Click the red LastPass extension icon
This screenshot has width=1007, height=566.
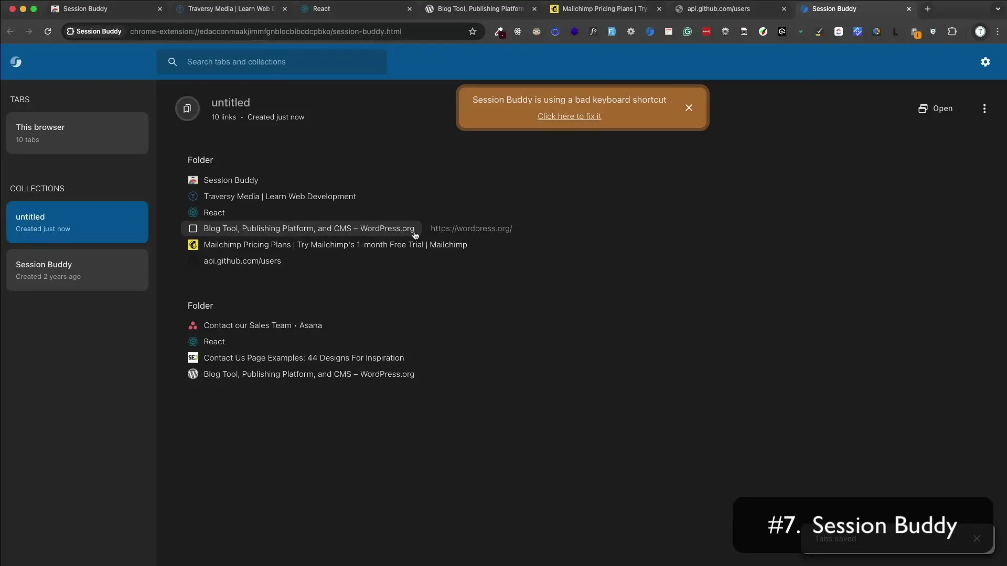[706, 31]
